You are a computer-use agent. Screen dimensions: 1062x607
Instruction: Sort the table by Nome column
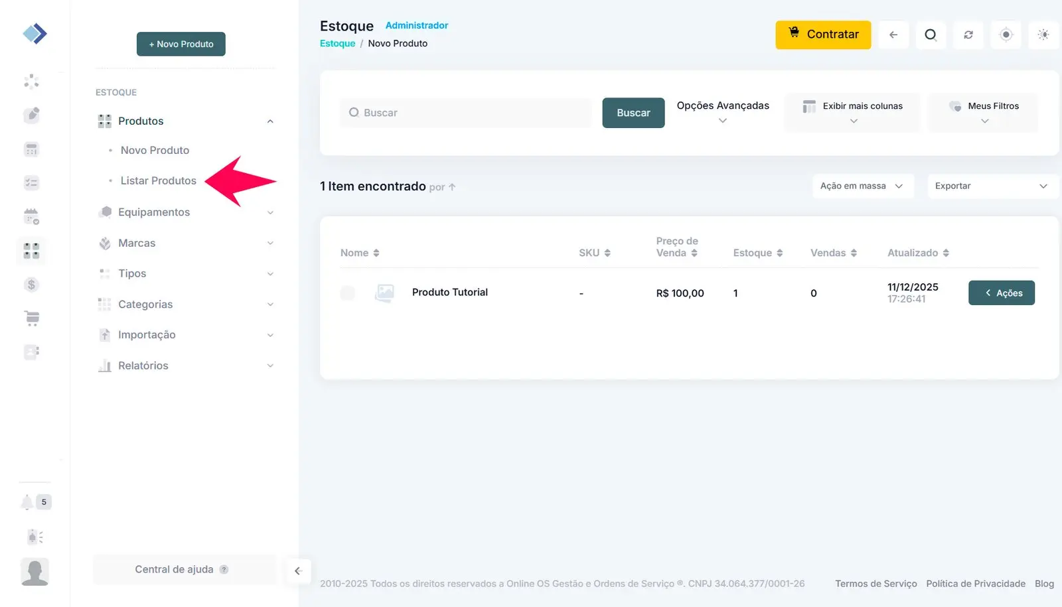click(360, 253)
